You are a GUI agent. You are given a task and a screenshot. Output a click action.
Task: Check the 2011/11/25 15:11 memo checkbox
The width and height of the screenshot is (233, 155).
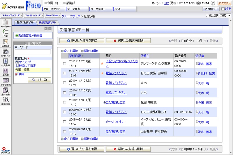(x=64, y=63)
